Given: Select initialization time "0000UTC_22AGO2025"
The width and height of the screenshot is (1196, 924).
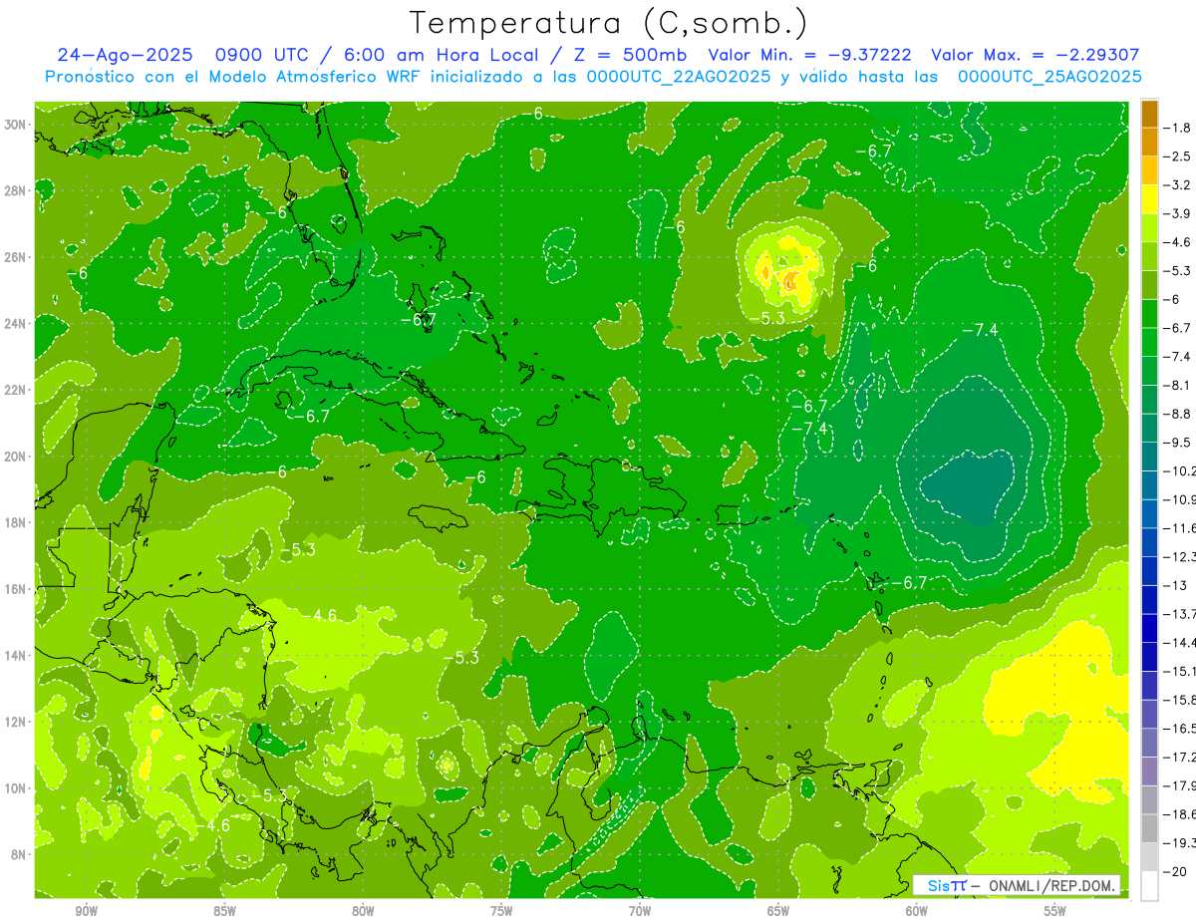Looking at the screenshot, I should point(679,77).
